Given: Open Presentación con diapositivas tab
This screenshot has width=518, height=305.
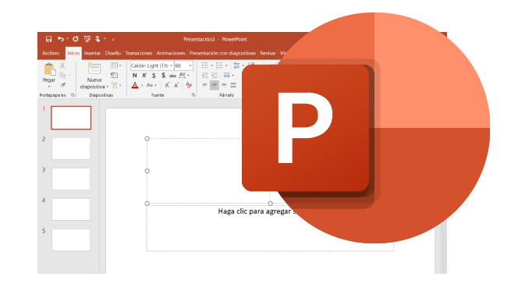Looking at the screenshot, I should [x=222, y=53].
